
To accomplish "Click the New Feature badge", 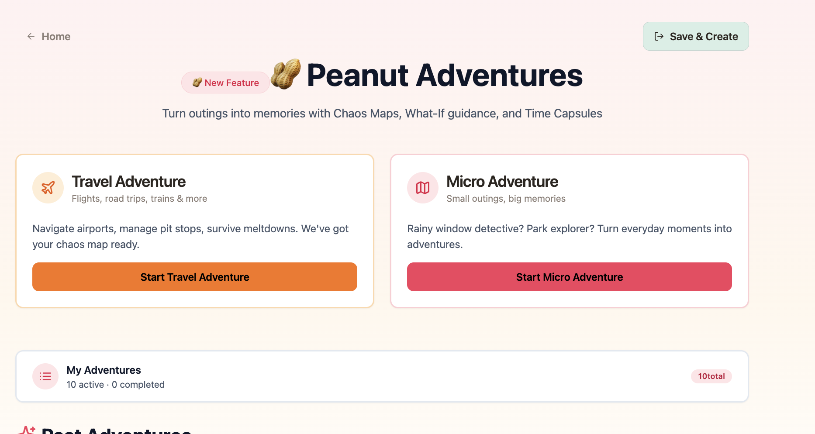I will coord(225,83).
